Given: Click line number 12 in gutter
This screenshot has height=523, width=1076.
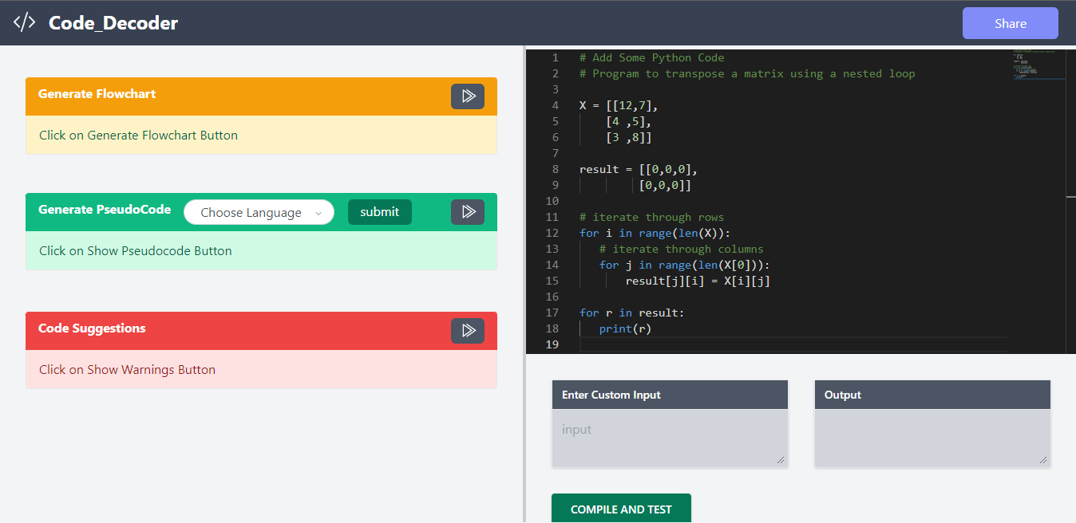Looking at the screenshot, I should pos(552,233).
